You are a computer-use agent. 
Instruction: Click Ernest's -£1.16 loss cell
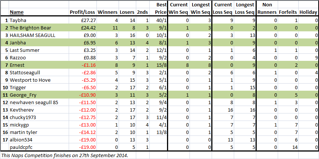pos(83,65)
